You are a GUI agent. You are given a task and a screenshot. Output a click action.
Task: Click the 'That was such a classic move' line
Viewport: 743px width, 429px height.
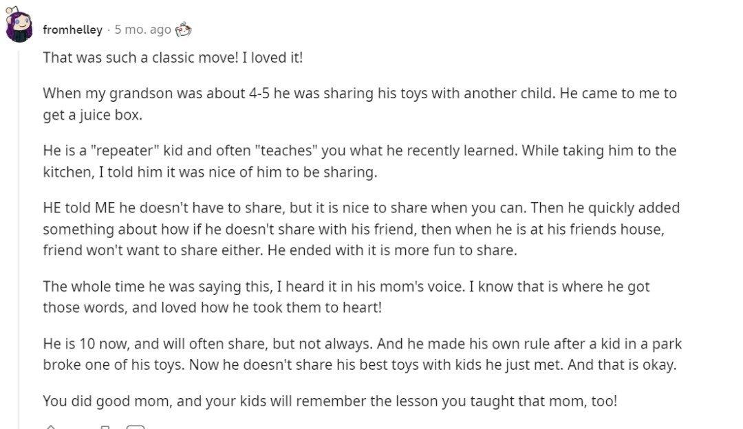(x=173, y=57)
